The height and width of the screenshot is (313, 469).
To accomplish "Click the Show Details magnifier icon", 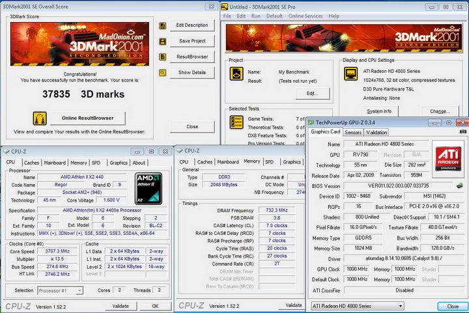I will (x=162, y=73).
